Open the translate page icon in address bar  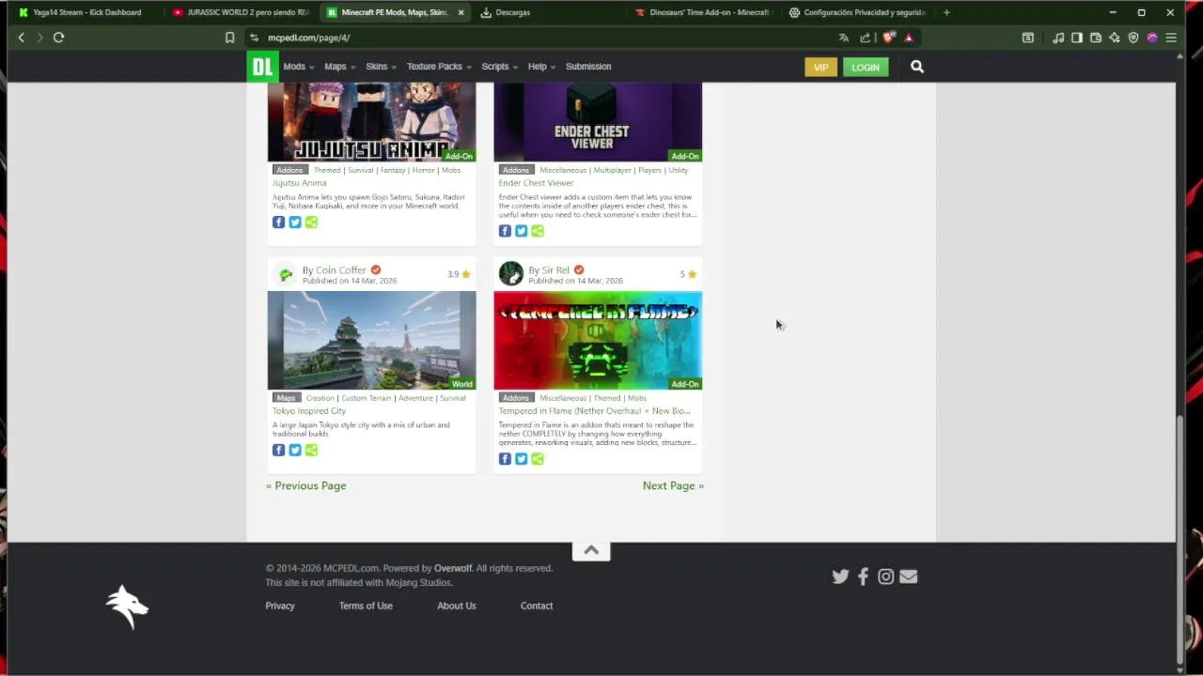(843, 38)
